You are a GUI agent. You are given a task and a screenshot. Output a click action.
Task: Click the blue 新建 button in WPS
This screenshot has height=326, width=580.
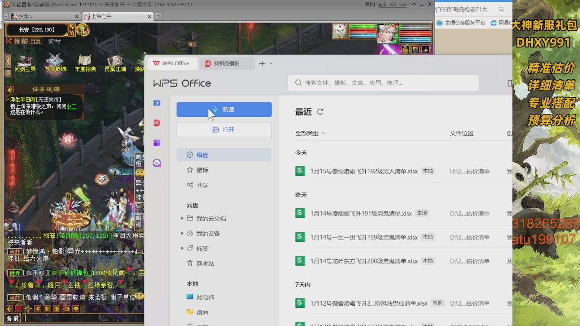[224, 110]
